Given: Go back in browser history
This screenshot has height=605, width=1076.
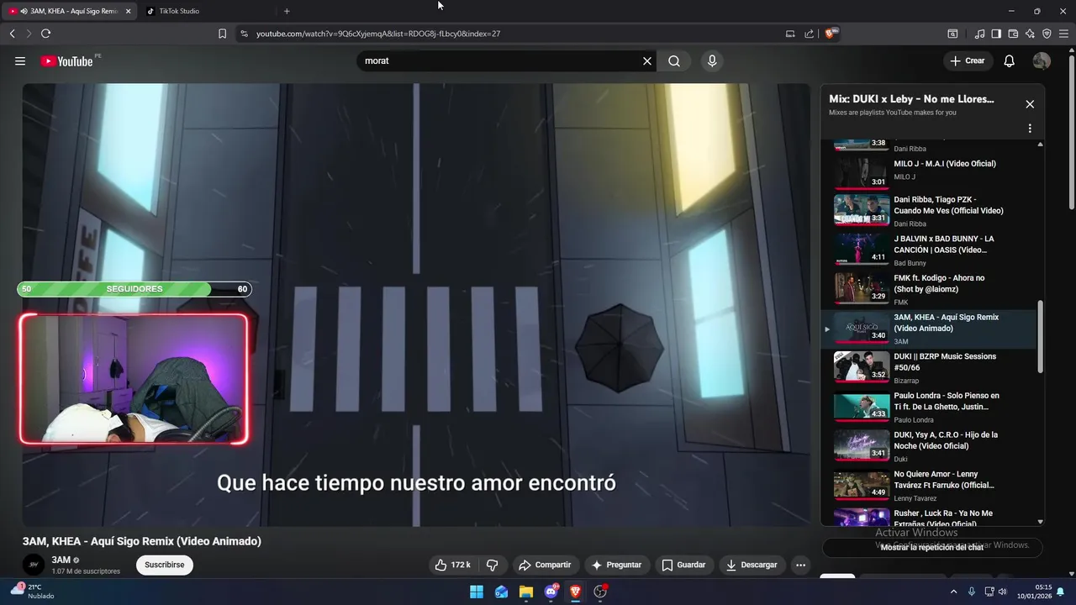Looking at the screenshot, I should point(12,34).
